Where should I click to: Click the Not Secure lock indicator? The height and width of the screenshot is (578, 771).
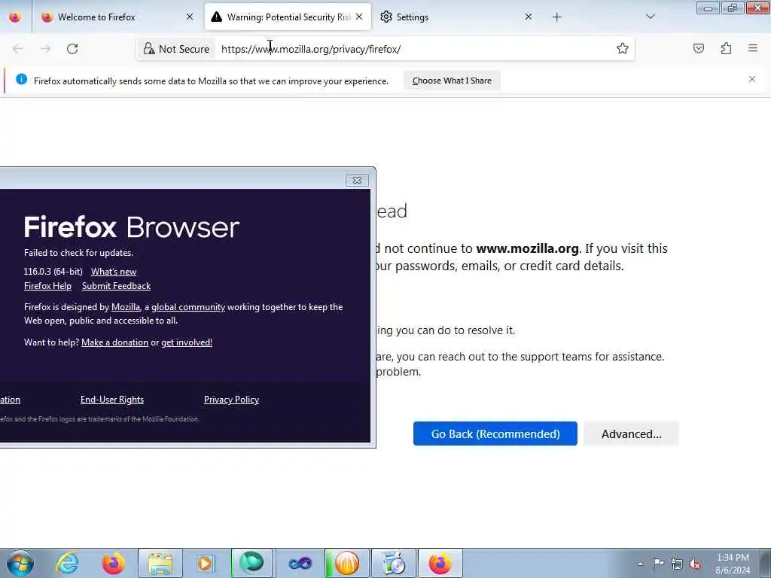coord(176,49)
